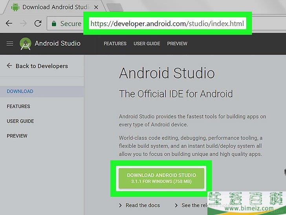Select USER GUIDE in the sidebar
Image resolution: width=286 pixels, height=215 pixels.
[20, 121]
